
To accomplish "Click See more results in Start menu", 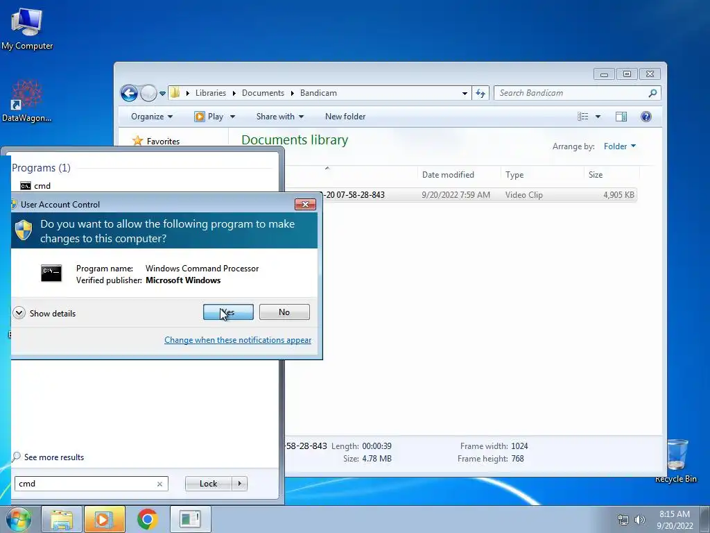I will (x=48, y=457).
